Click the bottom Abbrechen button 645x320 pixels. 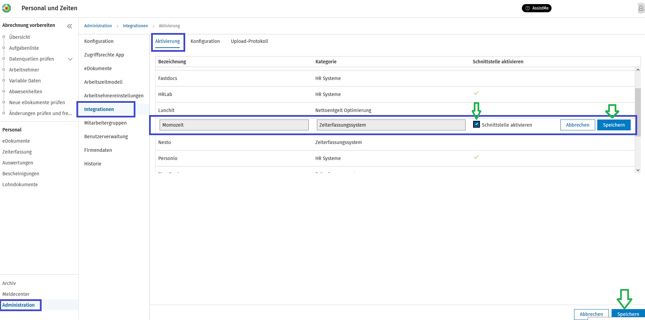click(591, 314)
